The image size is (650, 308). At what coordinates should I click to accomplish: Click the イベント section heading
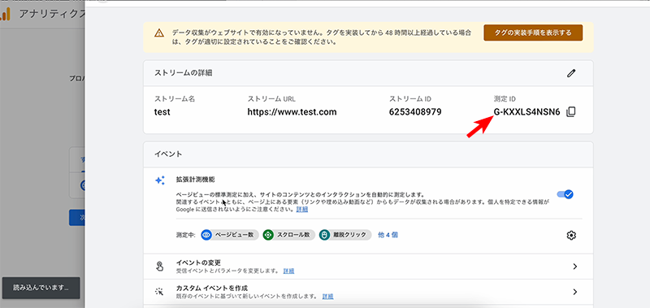168,154
